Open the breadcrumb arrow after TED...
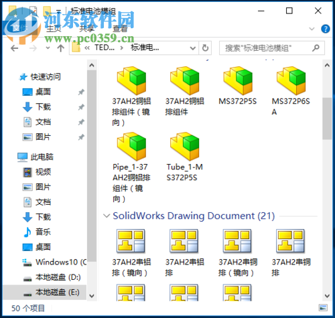 tap(121, 48)
